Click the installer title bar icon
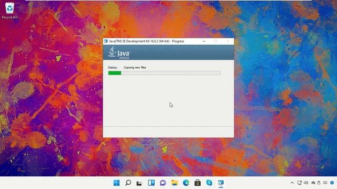This screenshot has height=189, width=337. [106, 41]
